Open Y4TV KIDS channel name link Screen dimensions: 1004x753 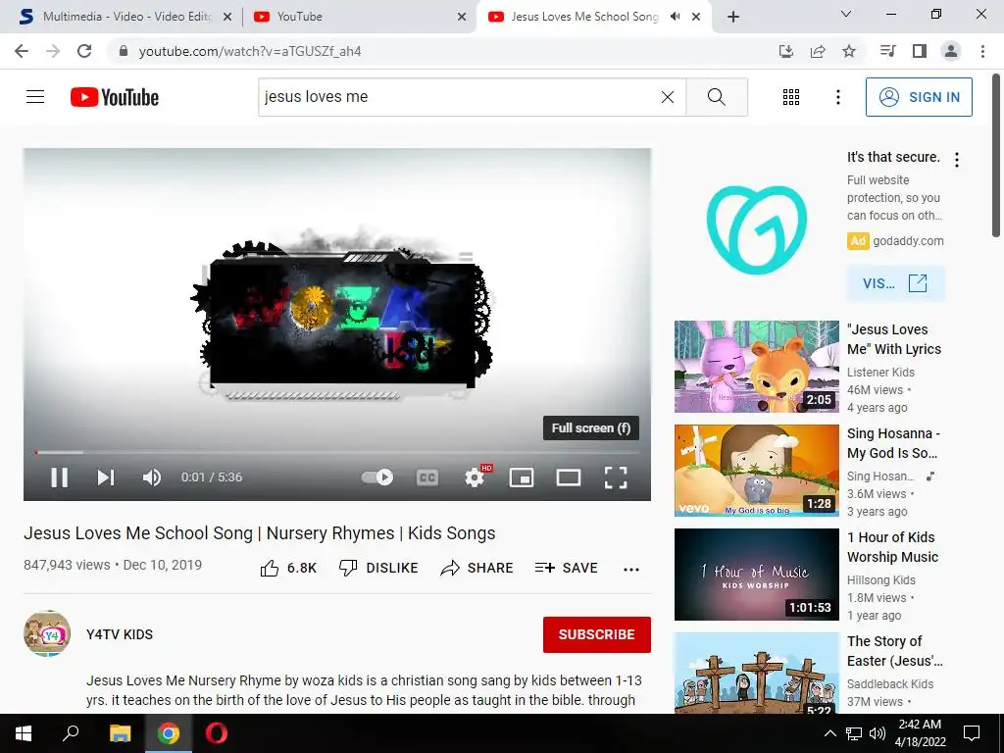[120, 634]
